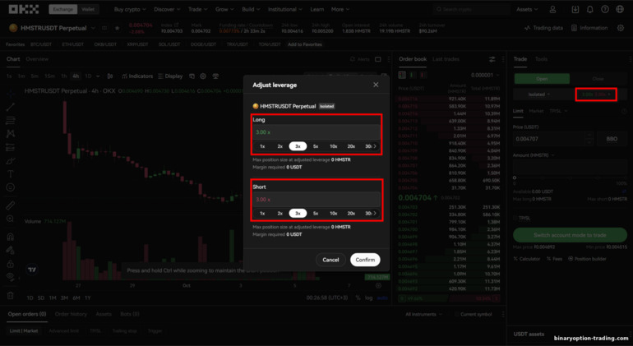Lock all drawing tools
Viewport: 633px width, 346px height.
pos(11,264)
